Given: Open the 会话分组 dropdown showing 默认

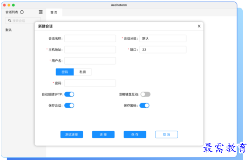Looking at the screenshot, I should (163, 38).
